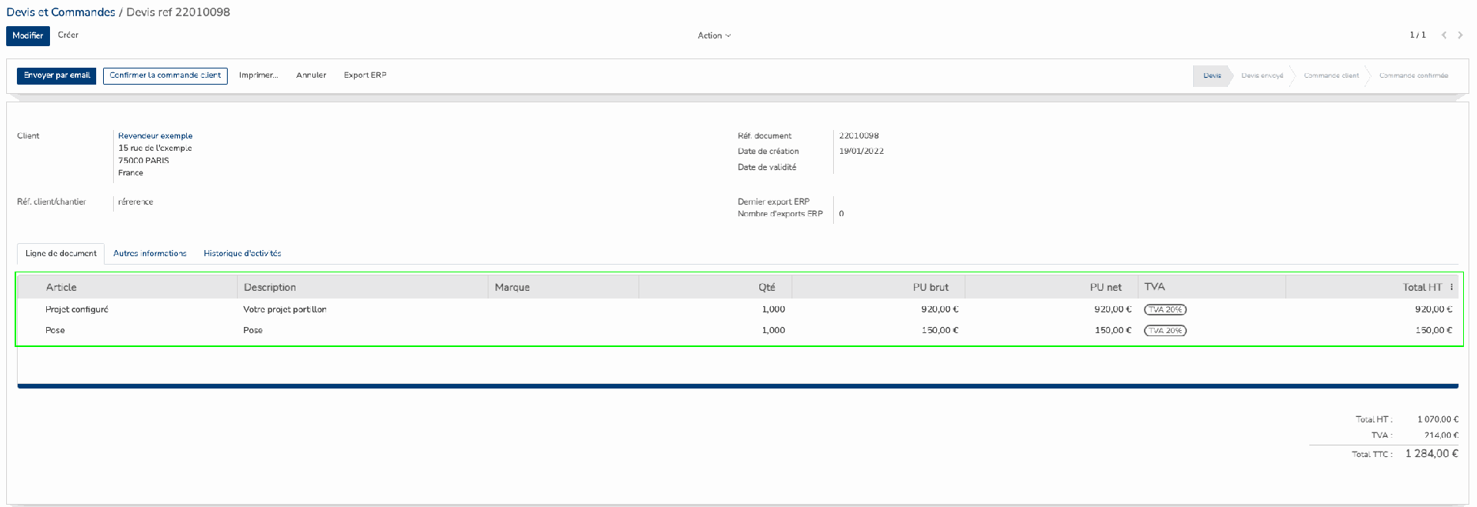Click the TVA amount 214,00 €

click(1441, 435)
